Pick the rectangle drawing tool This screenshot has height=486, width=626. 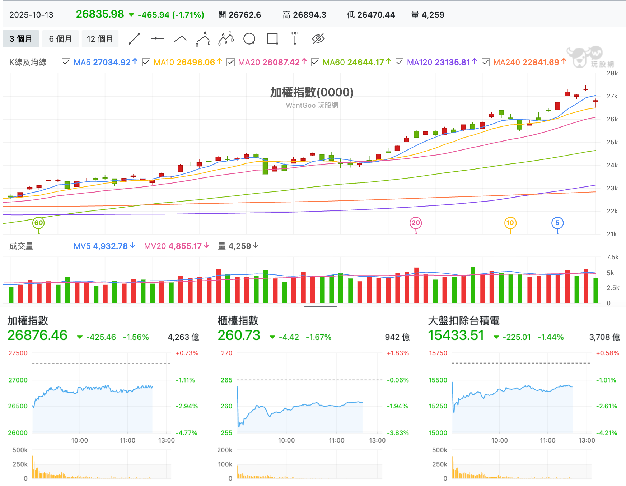click(272, 39)
